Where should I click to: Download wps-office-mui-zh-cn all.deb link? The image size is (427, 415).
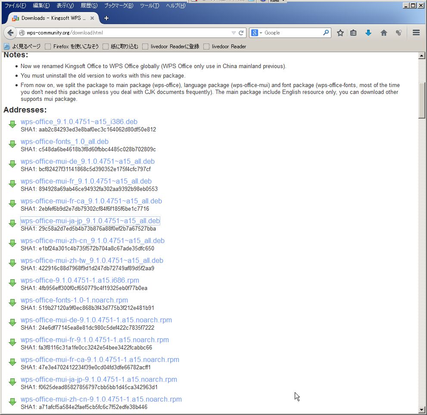[x=93, y=241]
